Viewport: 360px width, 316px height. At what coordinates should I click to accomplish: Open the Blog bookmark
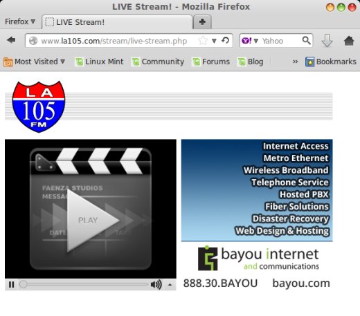pyautogui.click(x=251, y=62)
